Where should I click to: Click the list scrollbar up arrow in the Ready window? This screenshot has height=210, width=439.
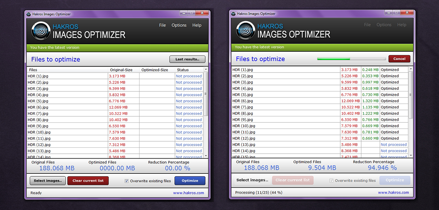coord(206,69)
